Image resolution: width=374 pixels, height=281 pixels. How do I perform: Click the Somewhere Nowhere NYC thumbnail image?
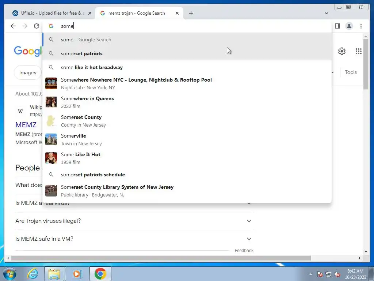[x=51, y=83]
